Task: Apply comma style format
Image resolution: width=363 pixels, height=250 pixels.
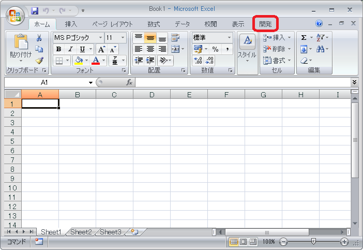Action: [228, 49]
